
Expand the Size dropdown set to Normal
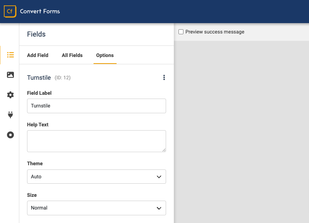tap(97, 208)
